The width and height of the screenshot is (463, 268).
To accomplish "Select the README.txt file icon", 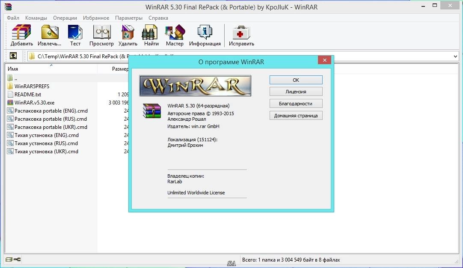I will (10, 94).
